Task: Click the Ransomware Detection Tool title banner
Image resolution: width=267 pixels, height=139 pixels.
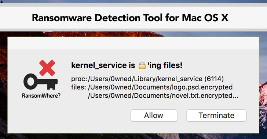Action: coord(133,18)
